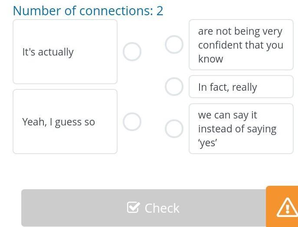This screenshot has width=298, height=227.
Task: Click the "It's actually" card
Action: coord(65,52)
